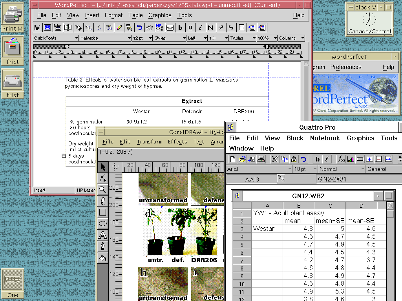Click the function f(x) icon in Quattro Pro
402x301 pixels.
click(341, 159)
